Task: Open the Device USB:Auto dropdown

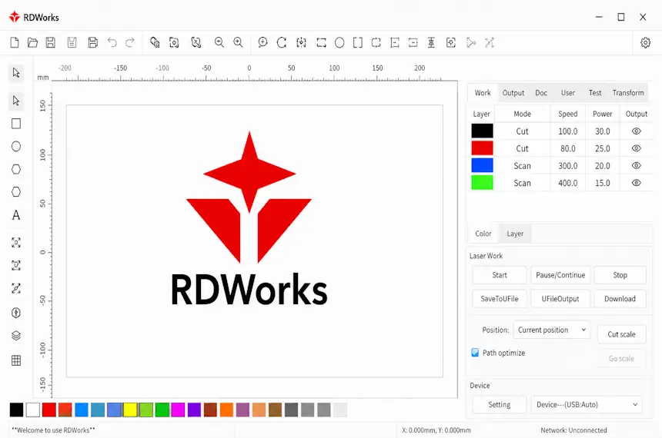Action: point(587,404)
